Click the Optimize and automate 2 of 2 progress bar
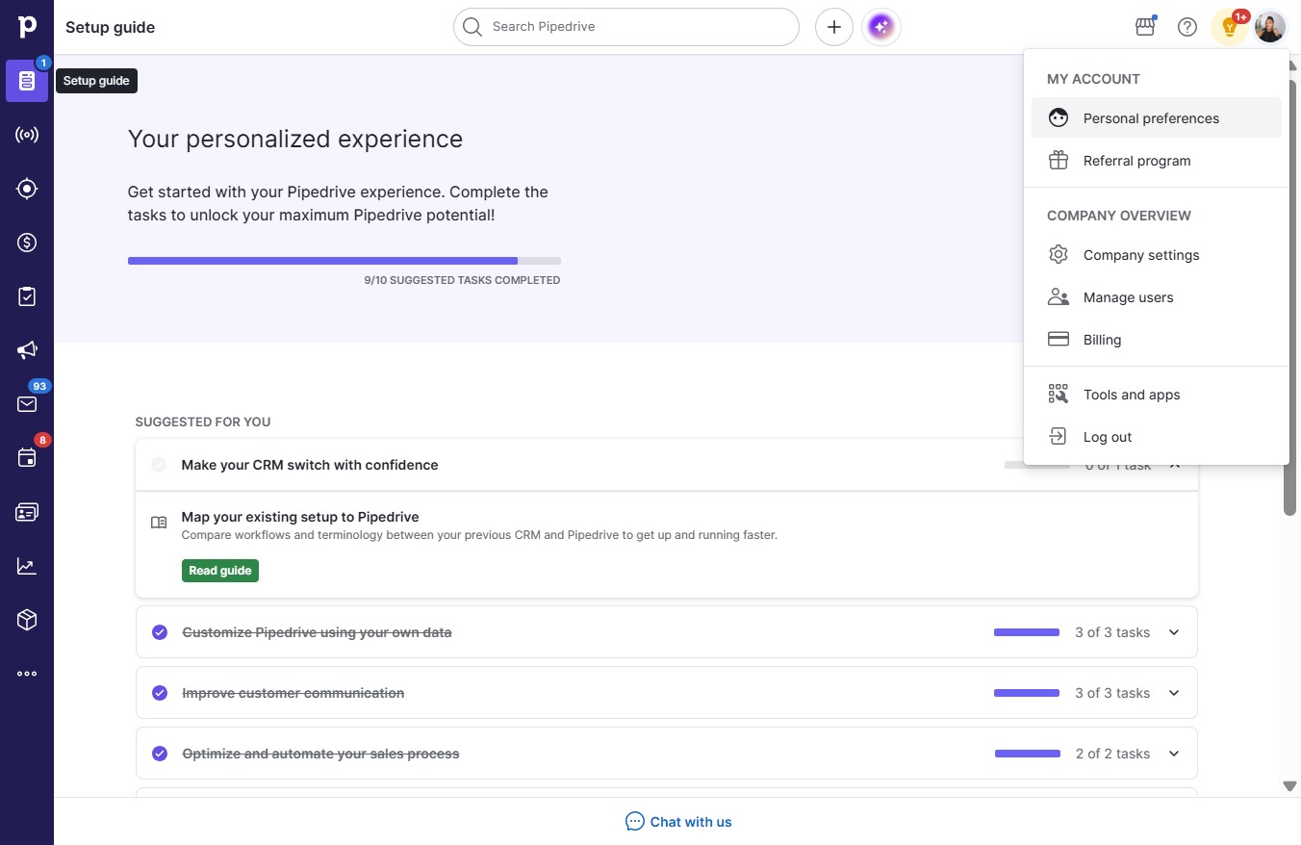Screen dimensions: 1301x845 [x=1028, y=754]
